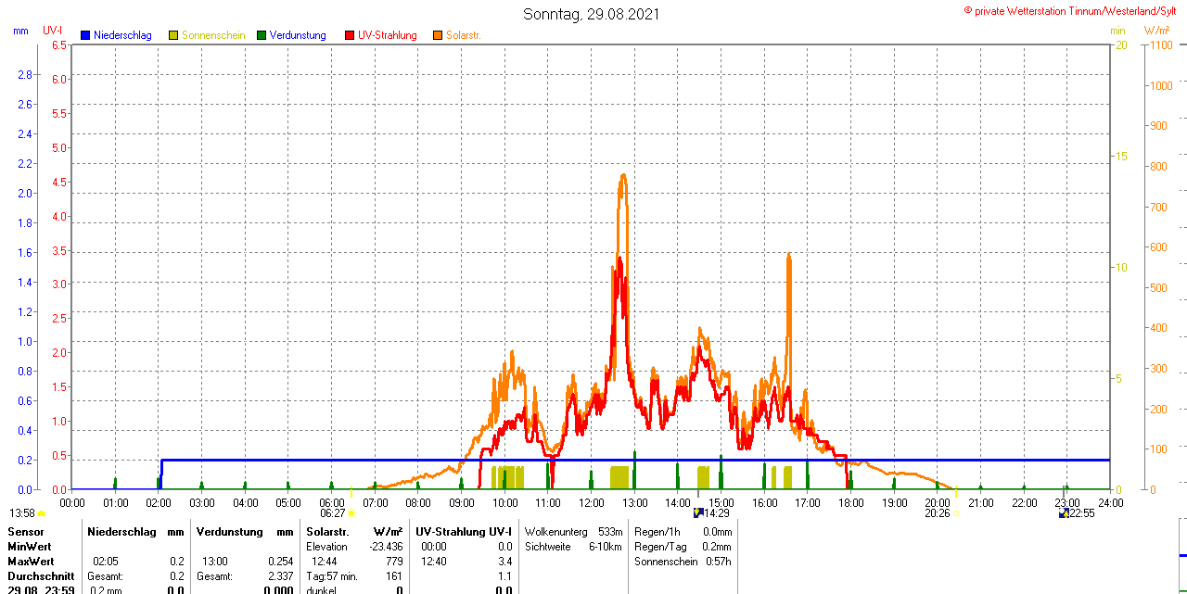The image size is (1187, 594).
Task: Click the sunrise sun icon at 06:27
Action: 351,513
